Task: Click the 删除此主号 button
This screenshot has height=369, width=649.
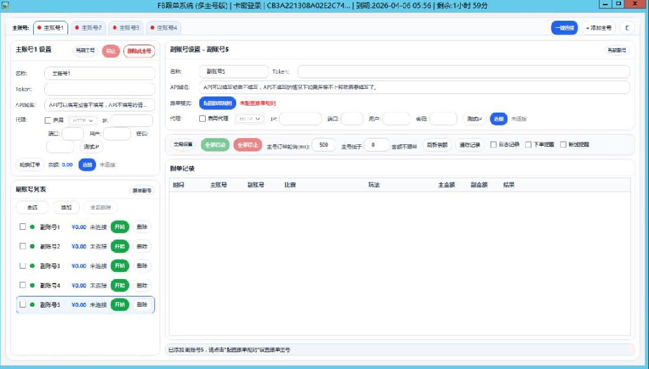Action: tap(139, 50)
